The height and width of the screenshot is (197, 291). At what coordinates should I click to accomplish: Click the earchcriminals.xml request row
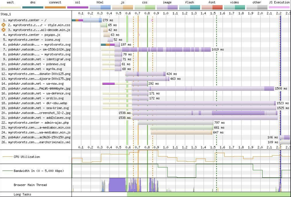36,142
